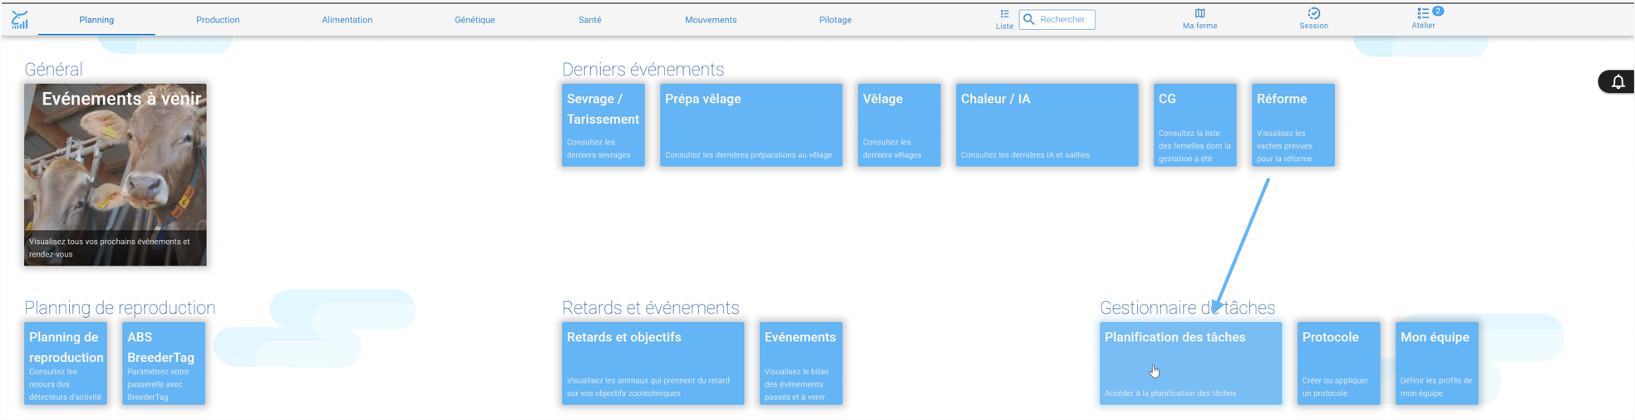
Task: Open the Prépa vêlage tile
Action: (751, 125)
